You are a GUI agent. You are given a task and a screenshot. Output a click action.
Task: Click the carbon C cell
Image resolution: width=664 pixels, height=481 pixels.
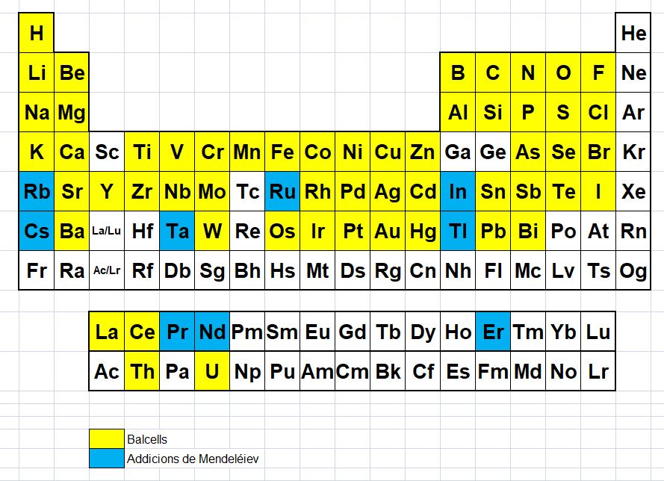[x=493, y=73]
